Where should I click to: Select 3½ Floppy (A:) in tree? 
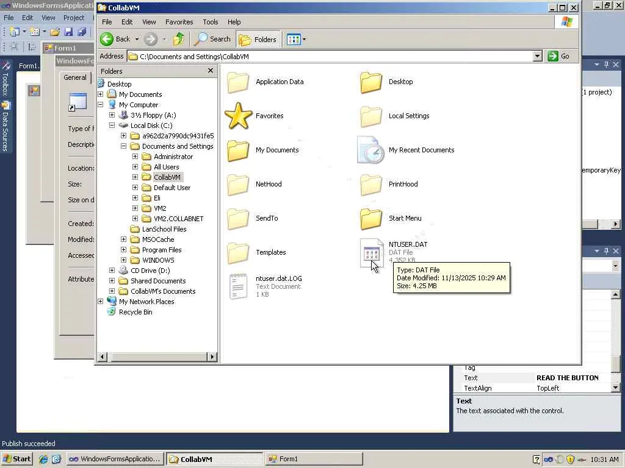[x=153, y=115]
